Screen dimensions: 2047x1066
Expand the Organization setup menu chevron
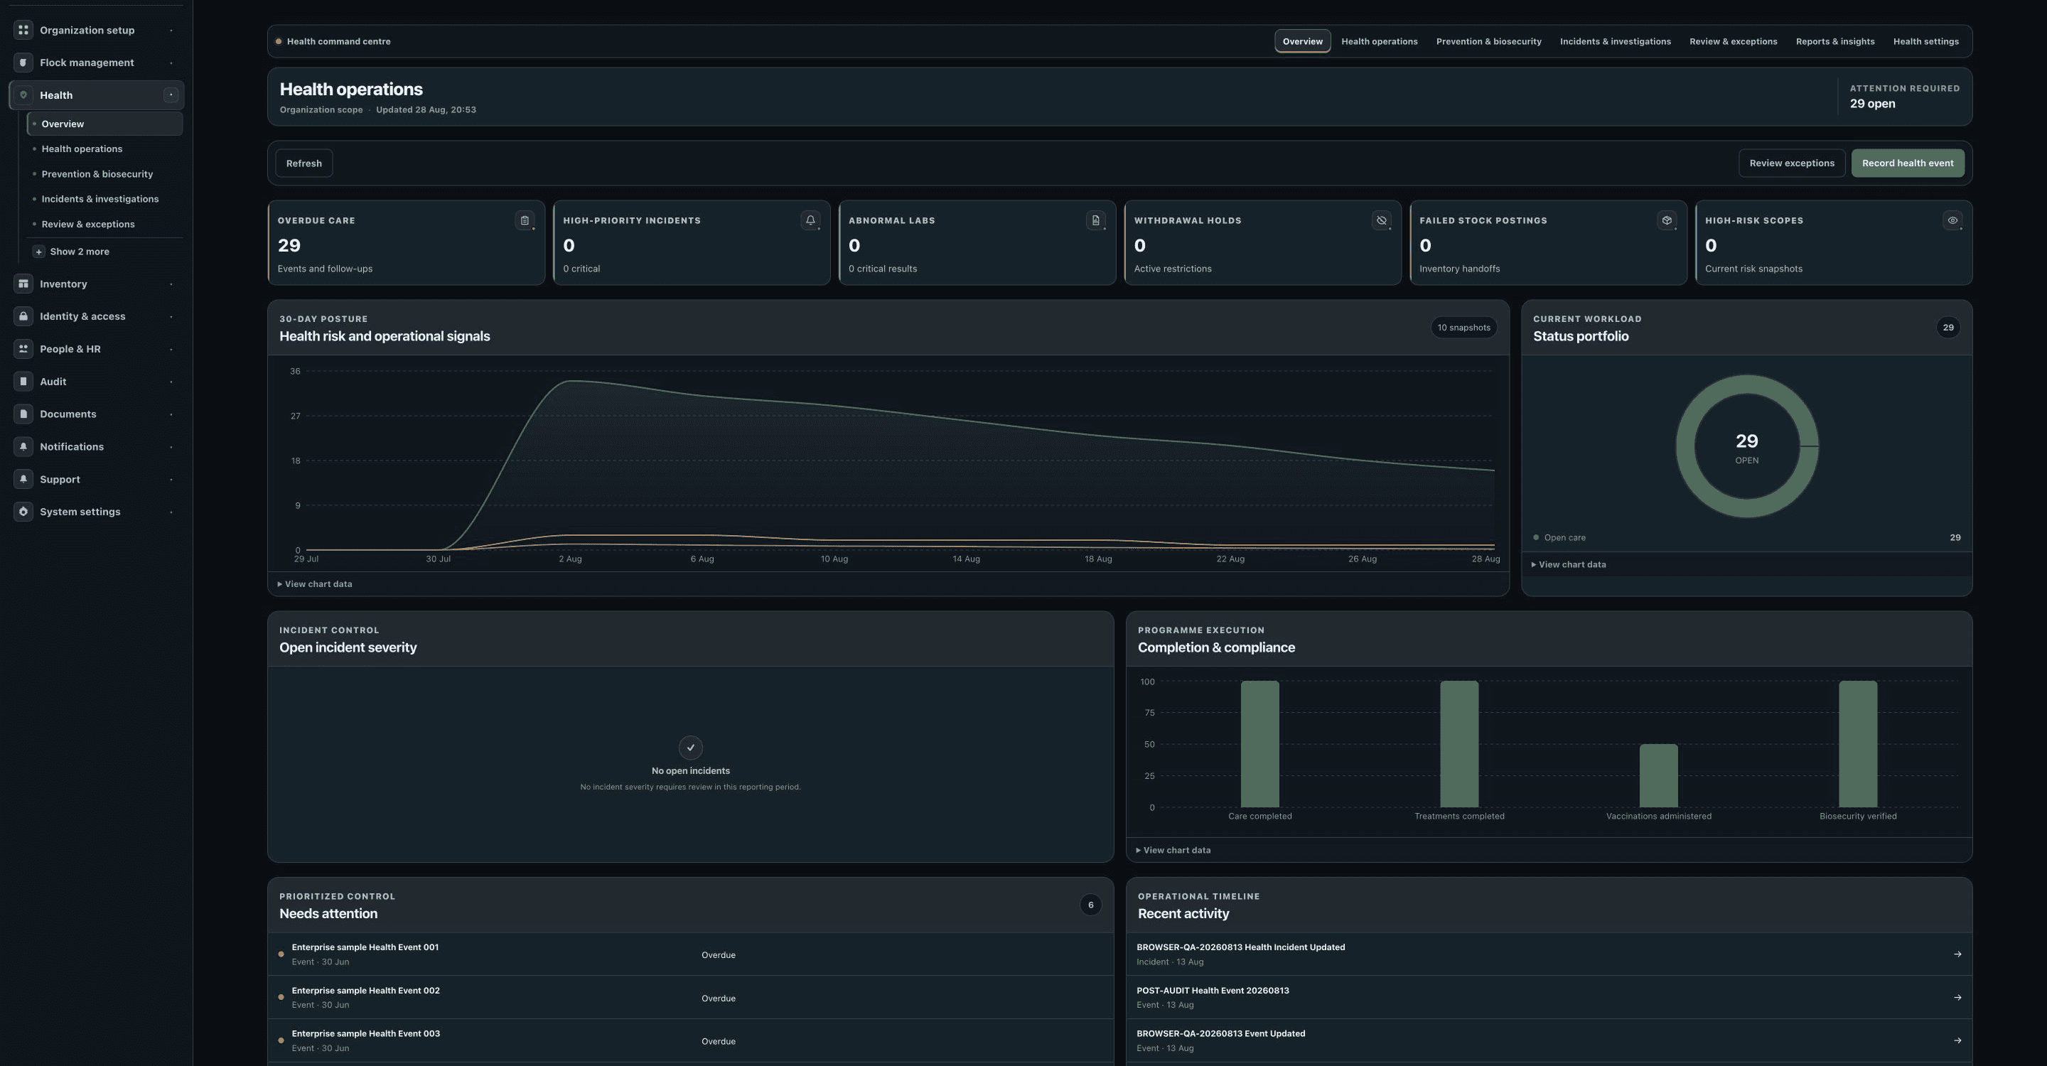click(x=171, y=30)
